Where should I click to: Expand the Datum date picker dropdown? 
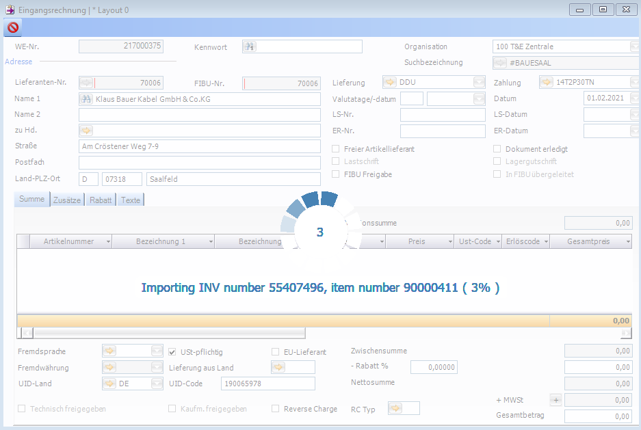click(x=635, y=98)
